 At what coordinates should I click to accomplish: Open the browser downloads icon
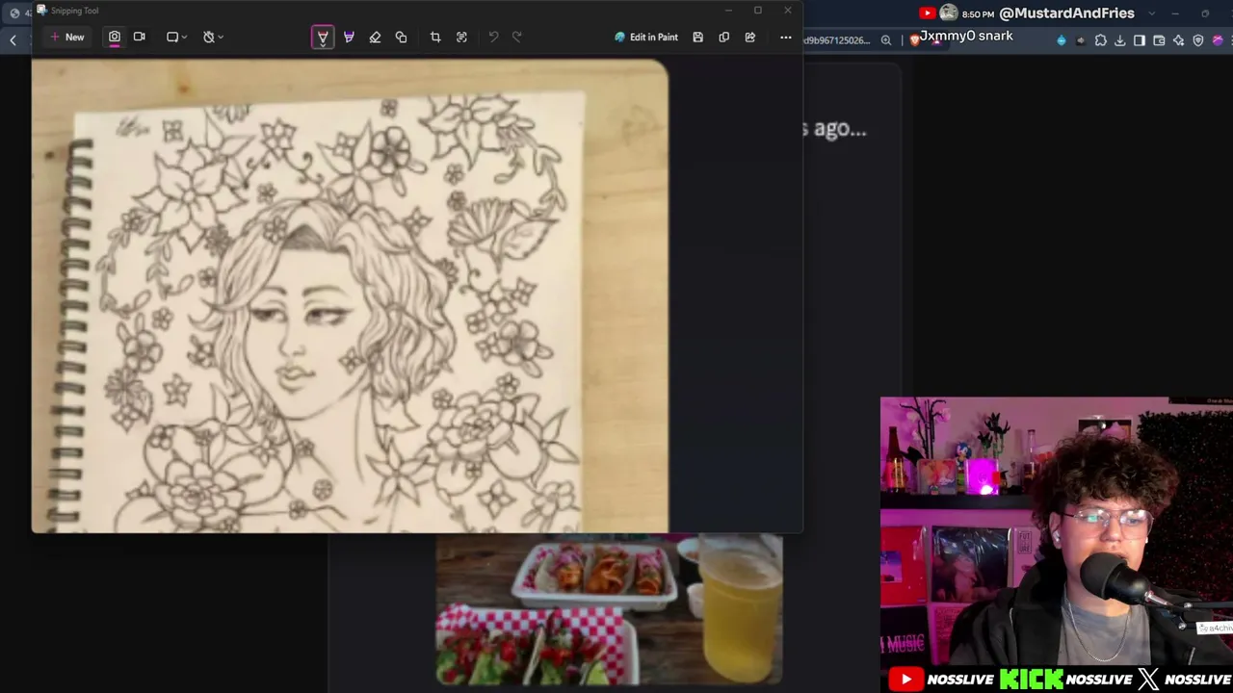1120,40
